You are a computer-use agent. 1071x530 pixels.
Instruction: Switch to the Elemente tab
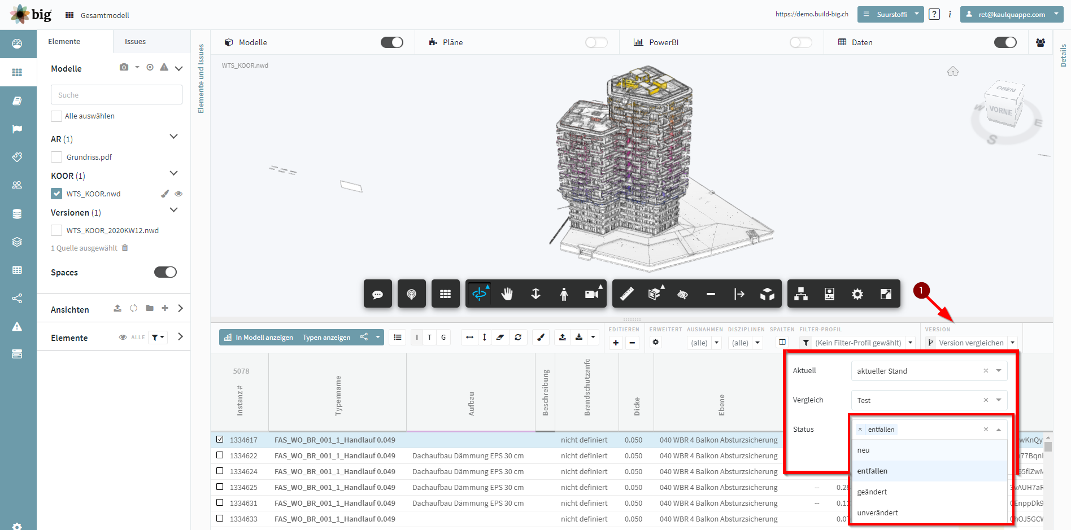pos(64,42)
